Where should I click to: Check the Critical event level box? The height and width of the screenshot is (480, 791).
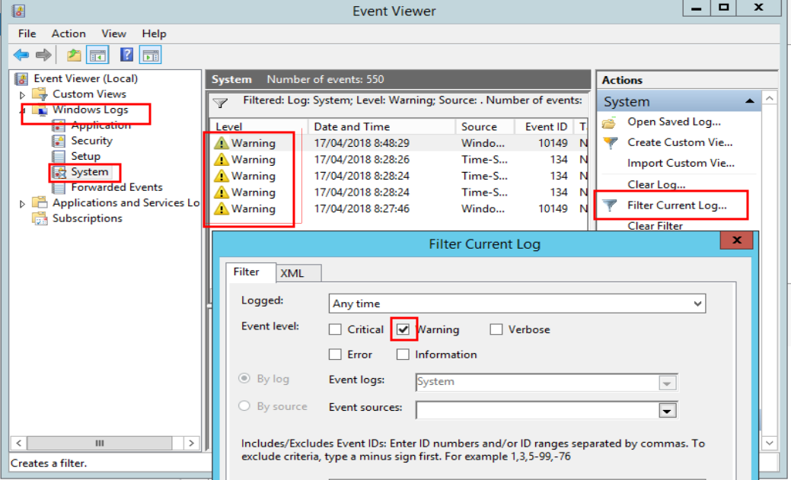[x=335, y=329]
